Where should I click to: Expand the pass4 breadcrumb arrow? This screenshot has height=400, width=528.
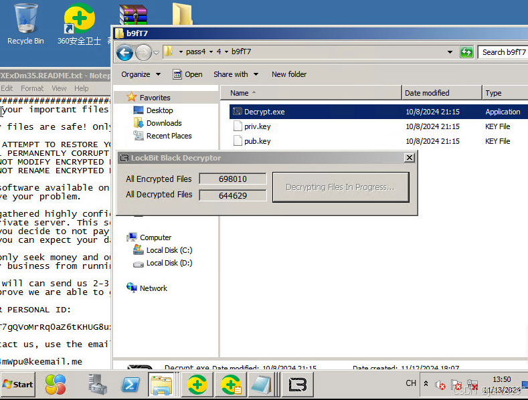click(211, 52)
